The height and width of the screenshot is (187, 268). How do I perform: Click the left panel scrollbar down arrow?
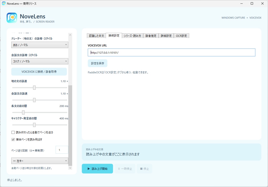point(70,168)
